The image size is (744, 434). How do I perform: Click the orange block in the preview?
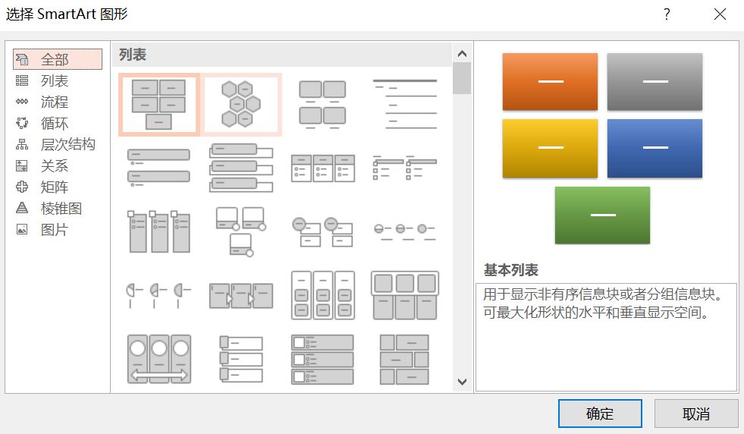click(551, 82)
